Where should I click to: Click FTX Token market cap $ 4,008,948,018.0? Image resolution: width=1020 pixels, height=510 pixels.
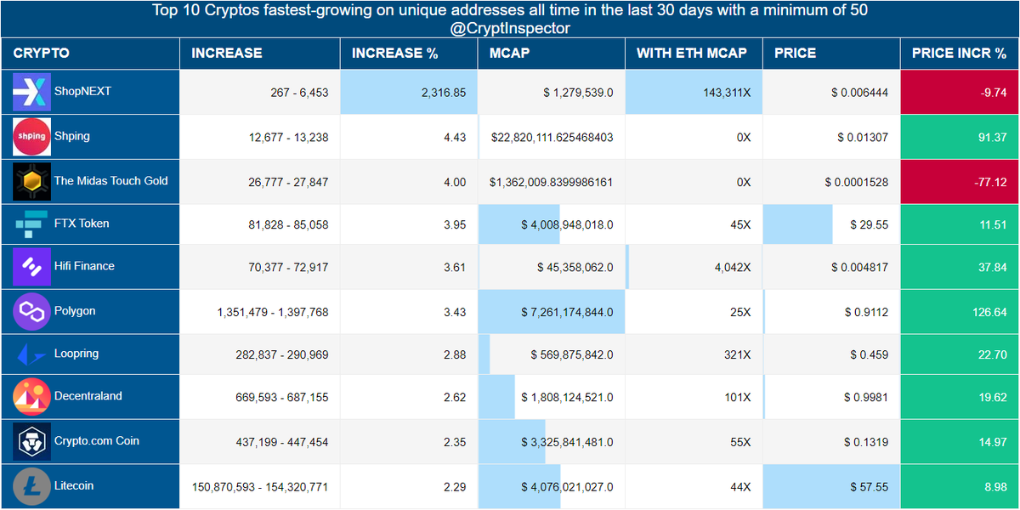pos(568,225)
